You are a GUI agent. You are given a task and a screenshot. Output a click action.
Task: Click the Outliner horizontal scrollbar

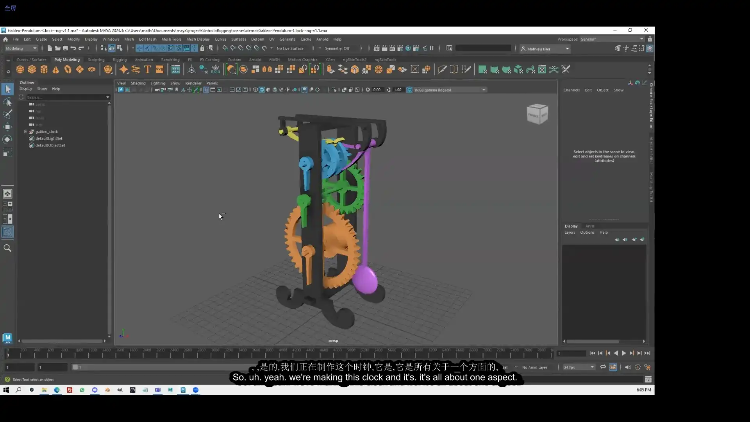(x=62, y=341)
